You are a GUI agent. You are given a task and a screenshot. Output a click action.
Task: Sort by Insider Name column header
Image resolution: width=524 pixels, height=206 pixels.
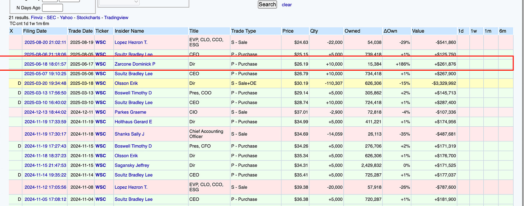[129, 31]
